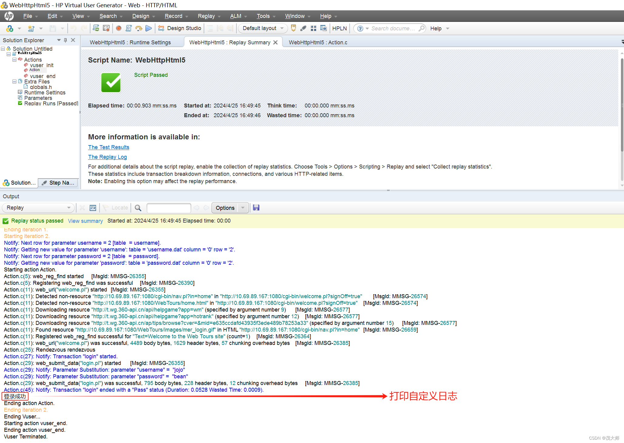Screen dimensions: 624x443
Task: Click the message details icon beside the Output clear button
Action: 93,208
